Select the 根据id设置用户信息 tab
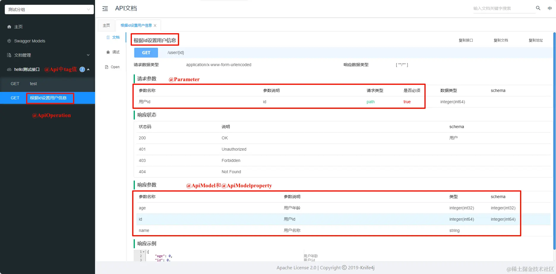 pyautogui.click(x=136, y=26)
